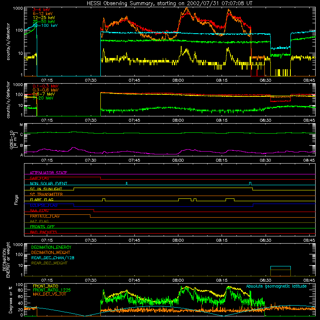Click the FLARE_FLAG label

pyautogui.click(x=42, y=200)
